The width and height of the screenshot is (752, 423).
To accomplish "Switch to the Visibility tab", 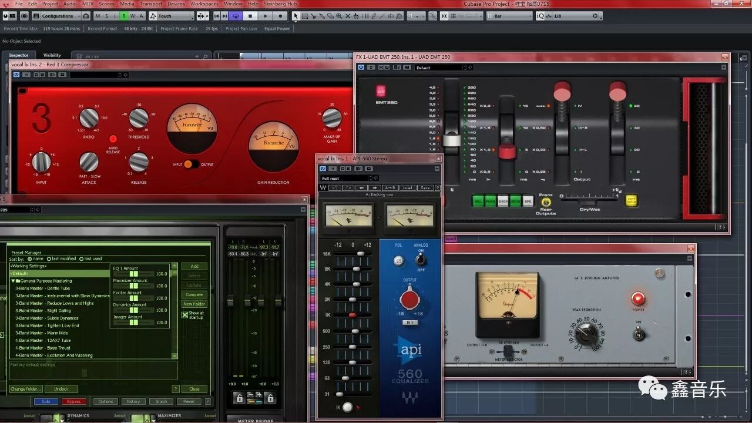I will 52,55.
